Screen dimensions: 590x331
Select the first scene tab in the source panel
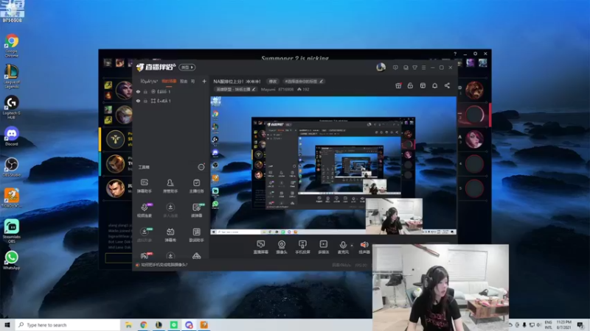149,81
